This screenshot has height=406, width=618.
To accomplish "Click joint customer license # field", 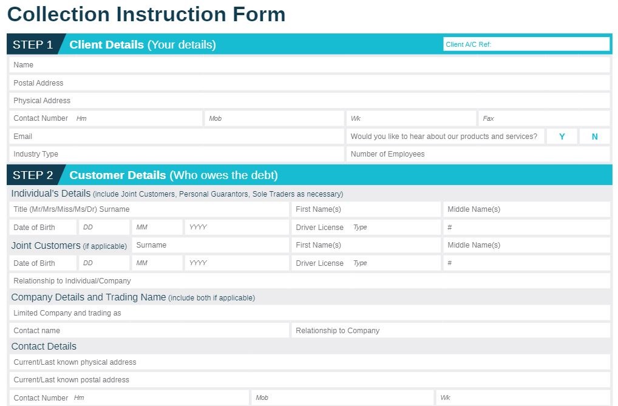I will [x=526, y=263].
